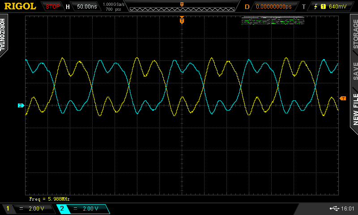This screenshot has height=215, width=358.
Task: Click the USB connection icon
Action: (334, 208)
